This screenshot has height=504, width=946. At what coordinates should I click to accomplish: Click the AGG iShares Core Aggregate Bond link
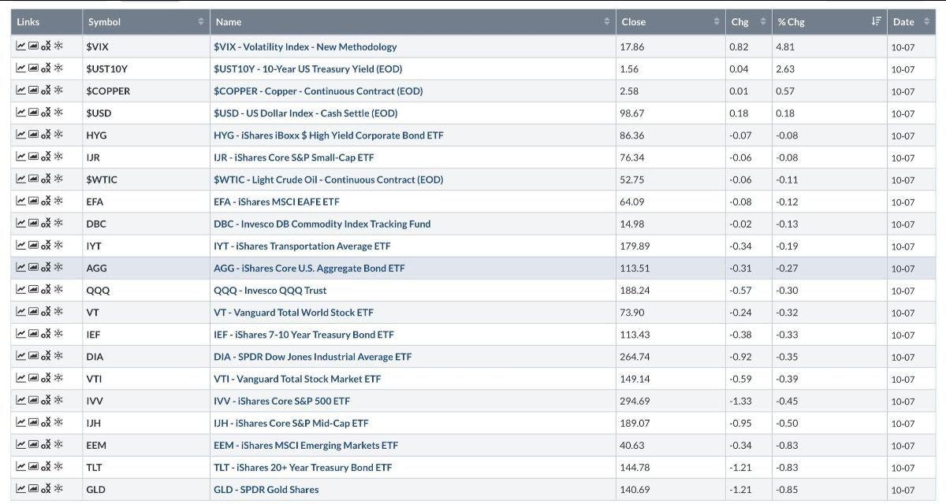tap(309, 268)
